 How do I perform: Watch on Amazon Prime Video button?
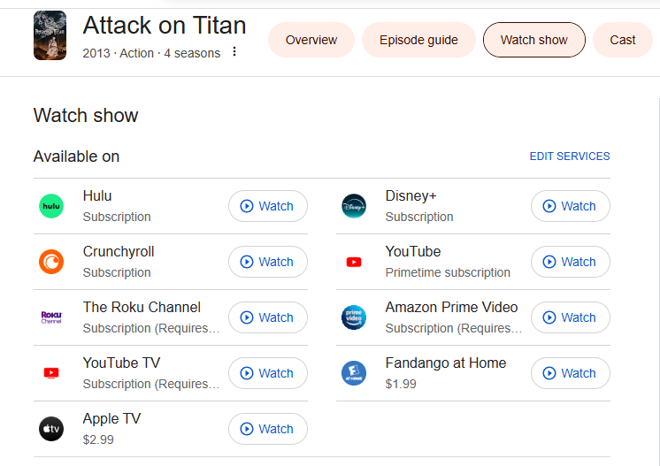(571, 317)
